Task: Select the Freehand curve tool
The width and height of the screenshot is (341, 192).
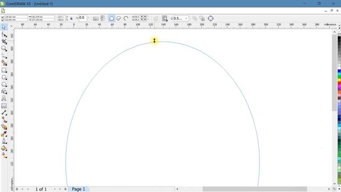Action: pos(4,55)
